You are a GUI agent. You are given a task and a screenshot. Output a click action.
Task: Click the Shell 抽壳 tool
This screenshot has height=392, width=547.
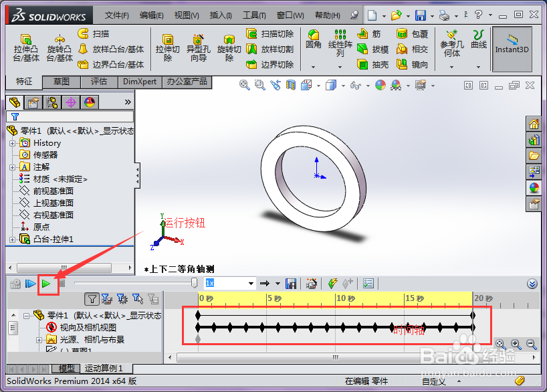pos(373,65)
